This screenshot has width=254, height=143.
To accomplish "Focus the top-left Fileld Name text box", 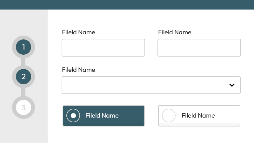I will pos(104,48).
